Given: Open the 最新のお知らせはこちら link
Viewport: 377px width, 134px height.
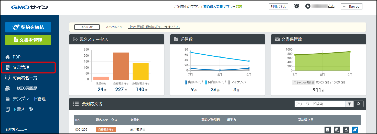Looking at the screenshot, I should pos(154,27).
